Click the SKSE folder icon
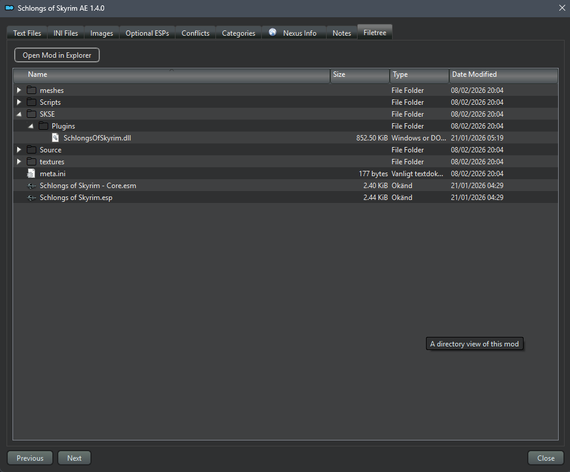The image size is (570, 472). pos(32,114)
